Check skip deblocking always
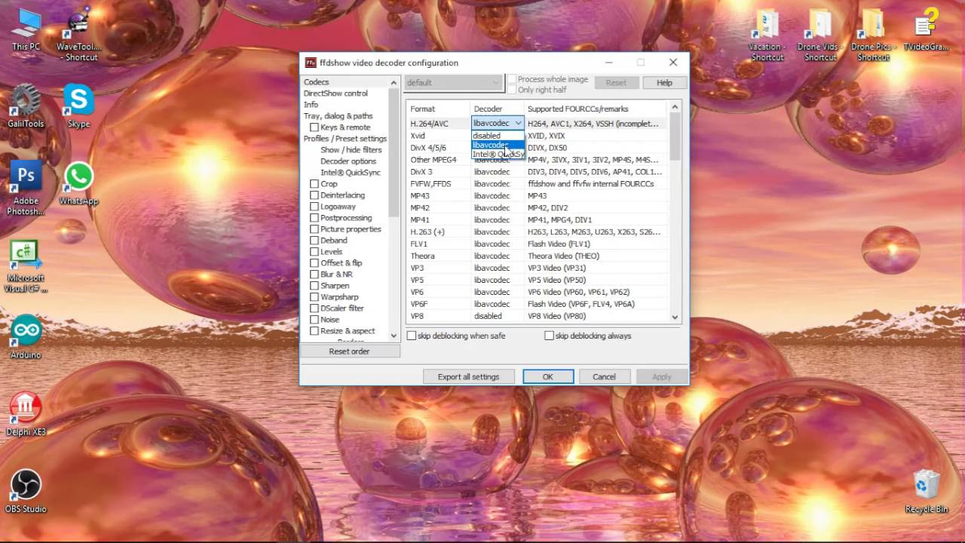 pyautogui.click(x=549, y=336)
